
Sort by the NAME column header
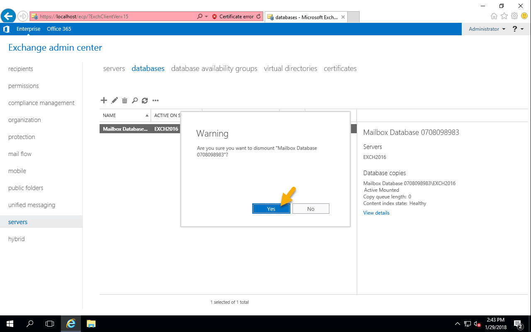tap(125, 115)
